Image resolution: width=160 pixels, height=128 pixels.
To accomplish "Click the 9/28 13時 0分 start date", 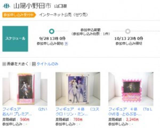I will (x=52, y=38).
